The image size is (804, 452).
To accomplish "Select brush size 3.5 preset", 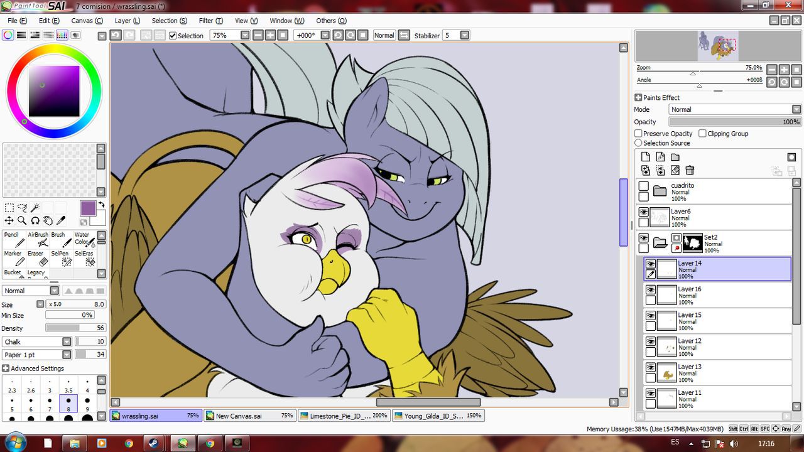I will pyautogui.click(x=68, y=386).
